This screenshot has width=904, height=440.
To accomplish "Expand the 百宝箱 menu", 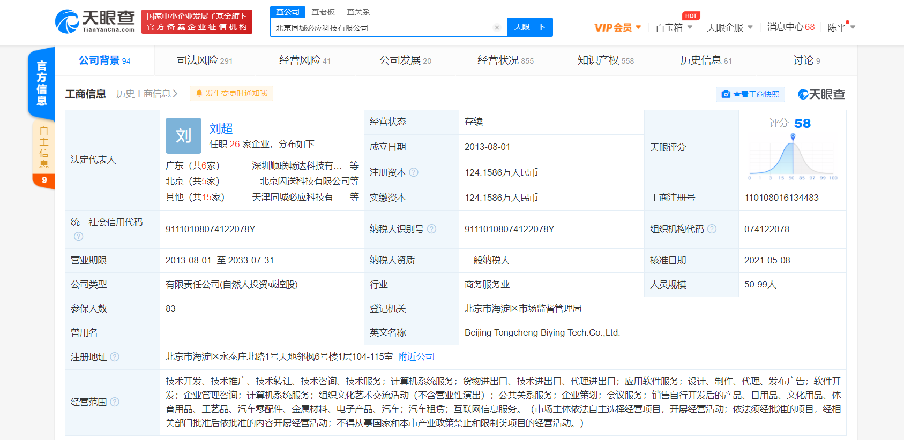I will click(x=674, y=27).
